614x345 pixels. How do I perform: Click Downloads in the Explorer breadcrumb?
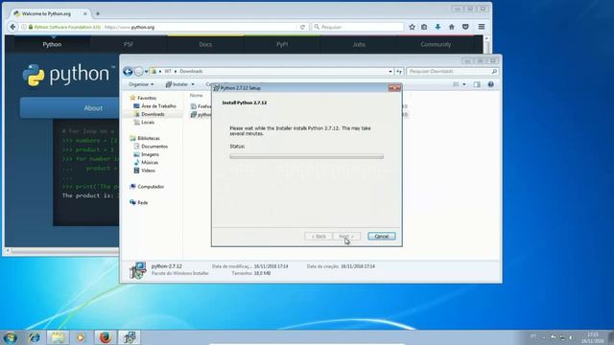[x=191, y=71]
